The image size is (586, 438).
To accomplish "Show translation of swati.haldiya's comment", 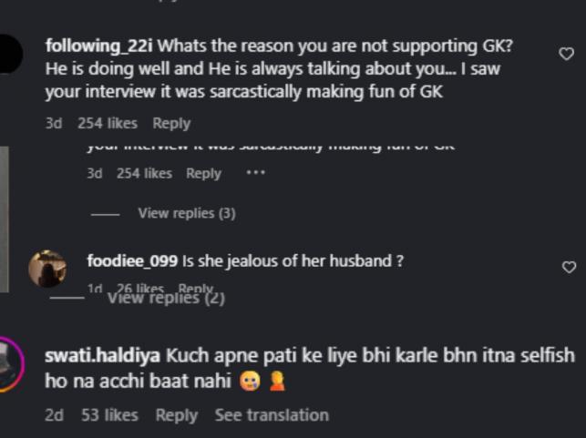I will [272, 415].
